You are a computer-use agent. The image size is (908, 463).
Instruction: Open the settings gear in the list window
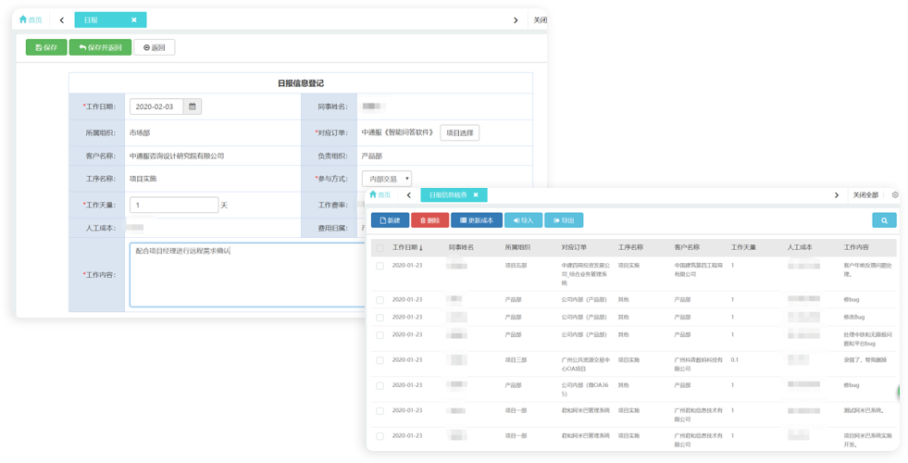tap(895, 195)
